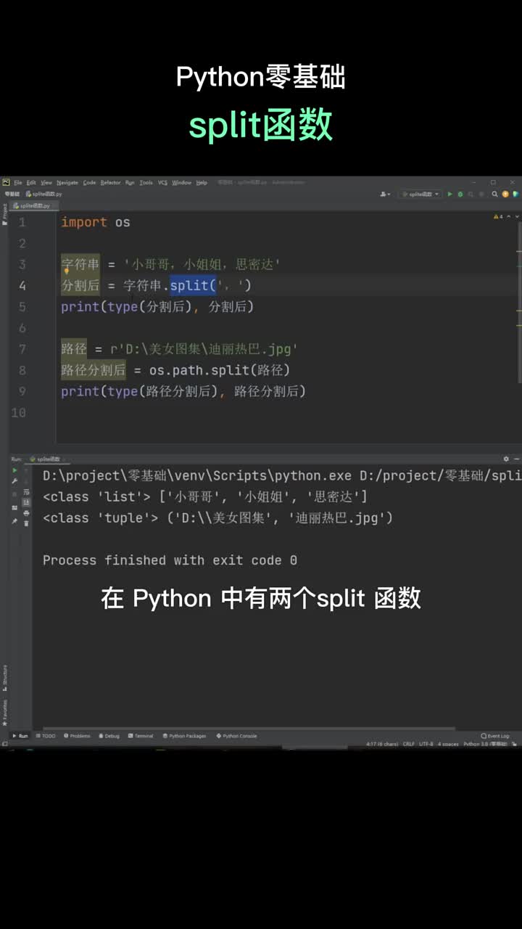Click the stop icon in Run panel
This screenshot has width=522, height=929.
(14, 494)
